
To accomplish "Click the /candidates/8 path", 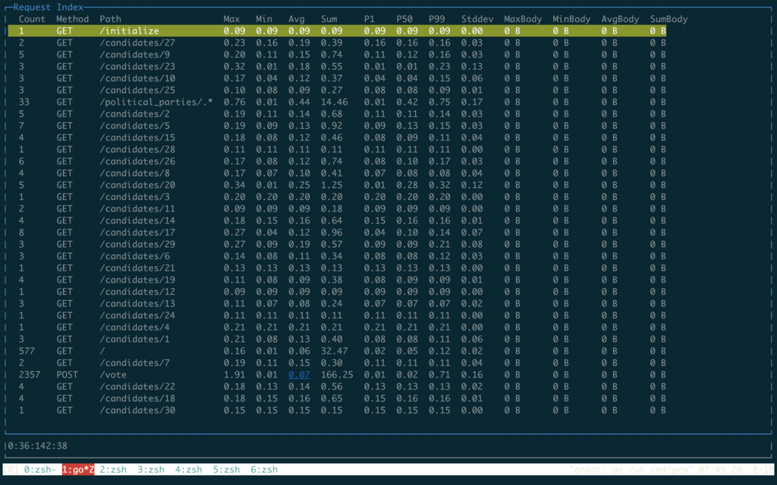I will tap(135, 174).
